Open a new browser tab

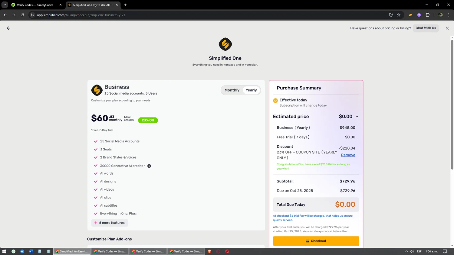click(125, 5)
